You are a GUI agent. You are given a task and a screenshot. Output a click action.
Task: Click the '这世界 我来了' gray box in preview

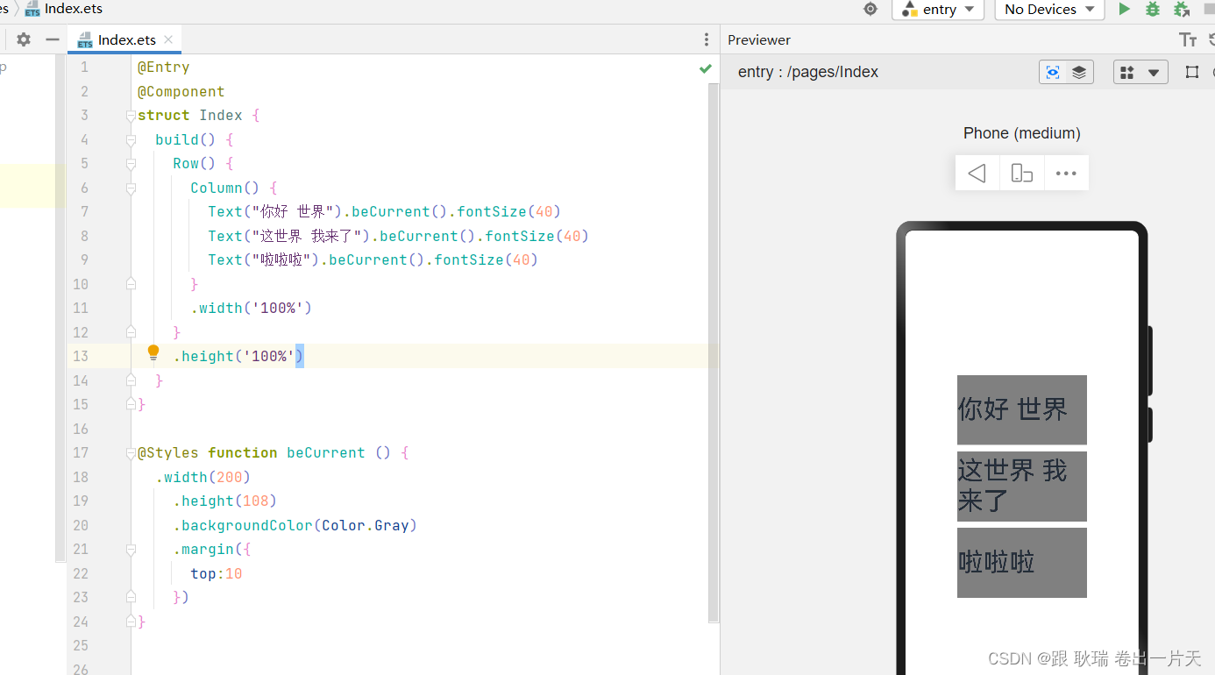click(1022, 487)
